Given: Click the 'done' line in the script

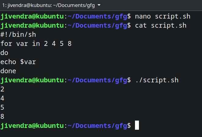Looking at the screenshot, I should pyautogui.click(x=9, y=71).
